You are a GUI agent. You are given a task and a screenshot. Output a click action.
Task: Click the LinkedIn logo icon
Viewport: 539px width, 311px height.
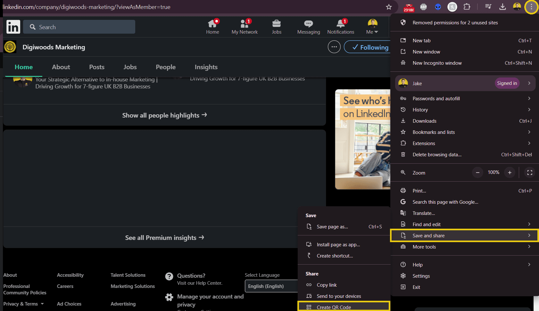13,27
